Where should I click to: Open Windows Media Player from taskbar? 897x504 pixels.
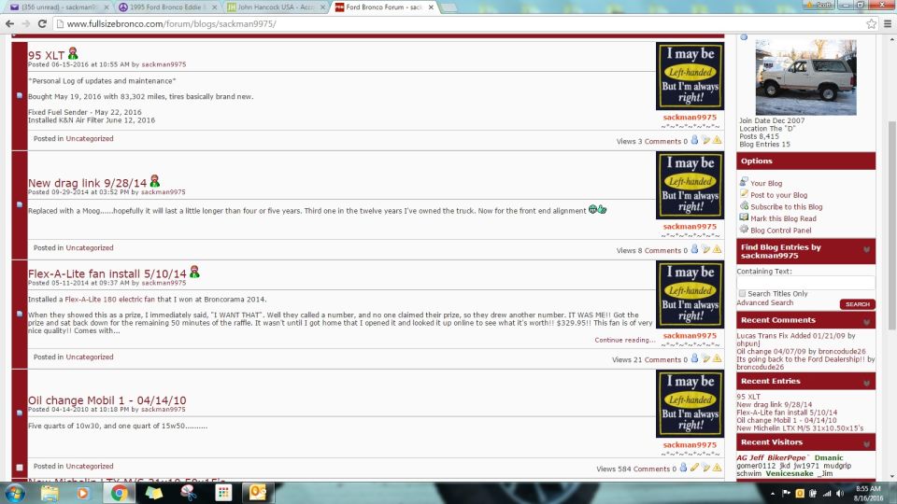click(83, 493)
